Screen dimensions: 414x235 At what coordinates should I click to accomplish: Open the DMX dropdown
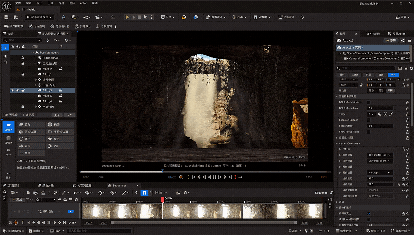click(x=240, y=17)
